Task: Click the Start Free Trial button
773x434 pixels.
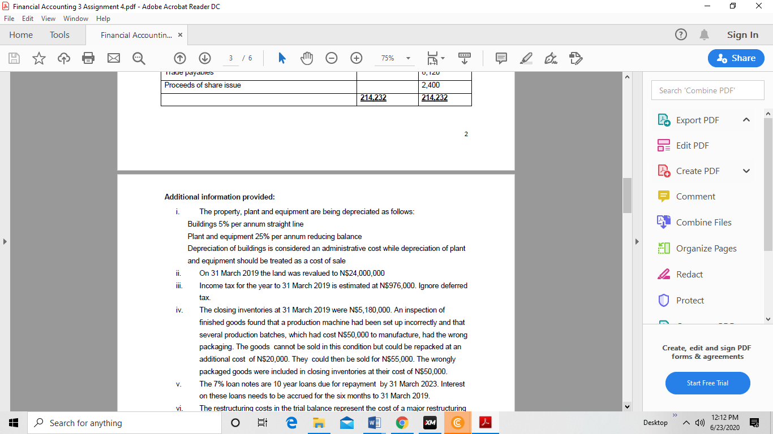Action: pyautogui.click(x=707, y=383)
